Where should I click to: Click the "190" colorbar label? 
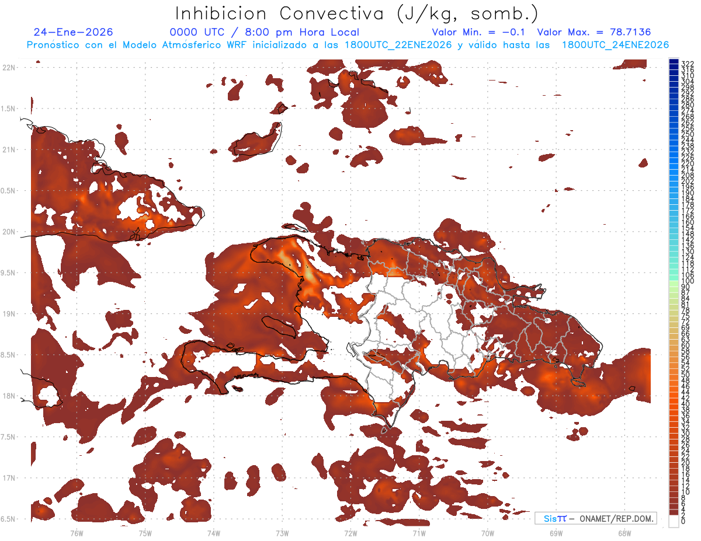(x=688, y=193)
